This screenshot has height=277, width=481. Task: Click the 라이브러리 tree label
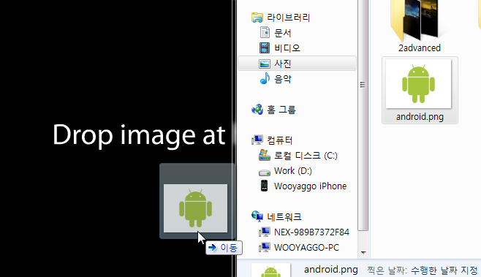pyautogui.click(x=289, y=18)
